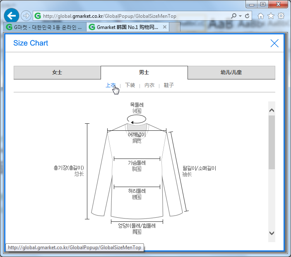Click the browser Forward arrow button
Screen dimensions: 291x257
click(x=26, y=16)
